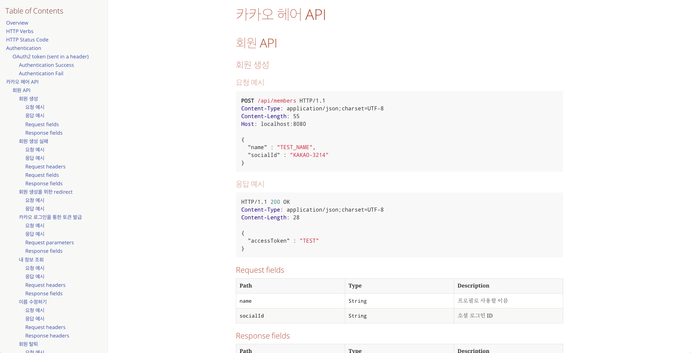Click the 회원 API heading in the main content

coord(256,43)
